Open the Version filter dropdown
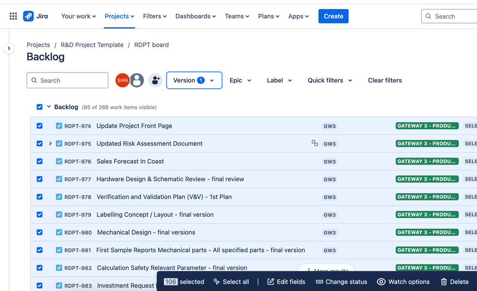 coord(194,80)
